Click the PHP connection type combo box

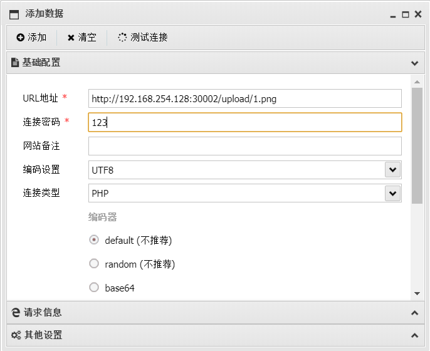click(245, 193)
